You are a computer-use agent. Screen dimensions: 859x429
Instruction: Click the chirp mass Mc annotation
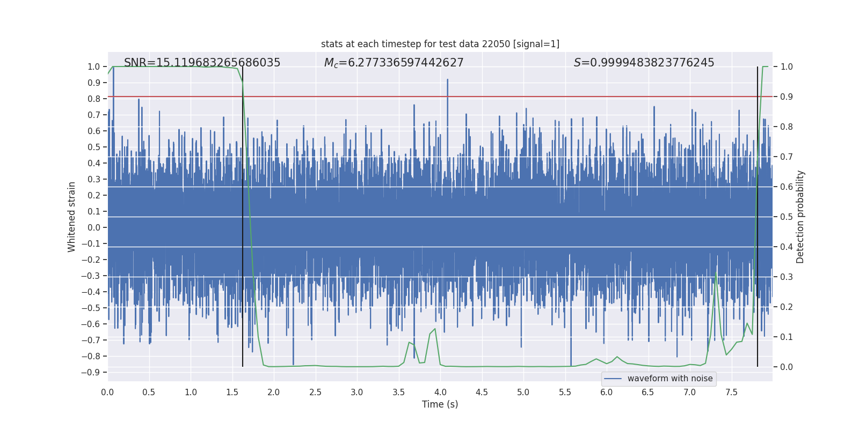coord(394,63)
